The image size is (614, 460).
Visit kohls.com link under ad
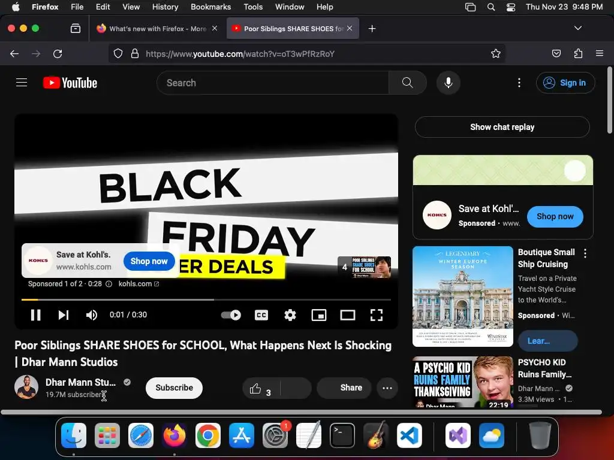click(x=139, y=284)
